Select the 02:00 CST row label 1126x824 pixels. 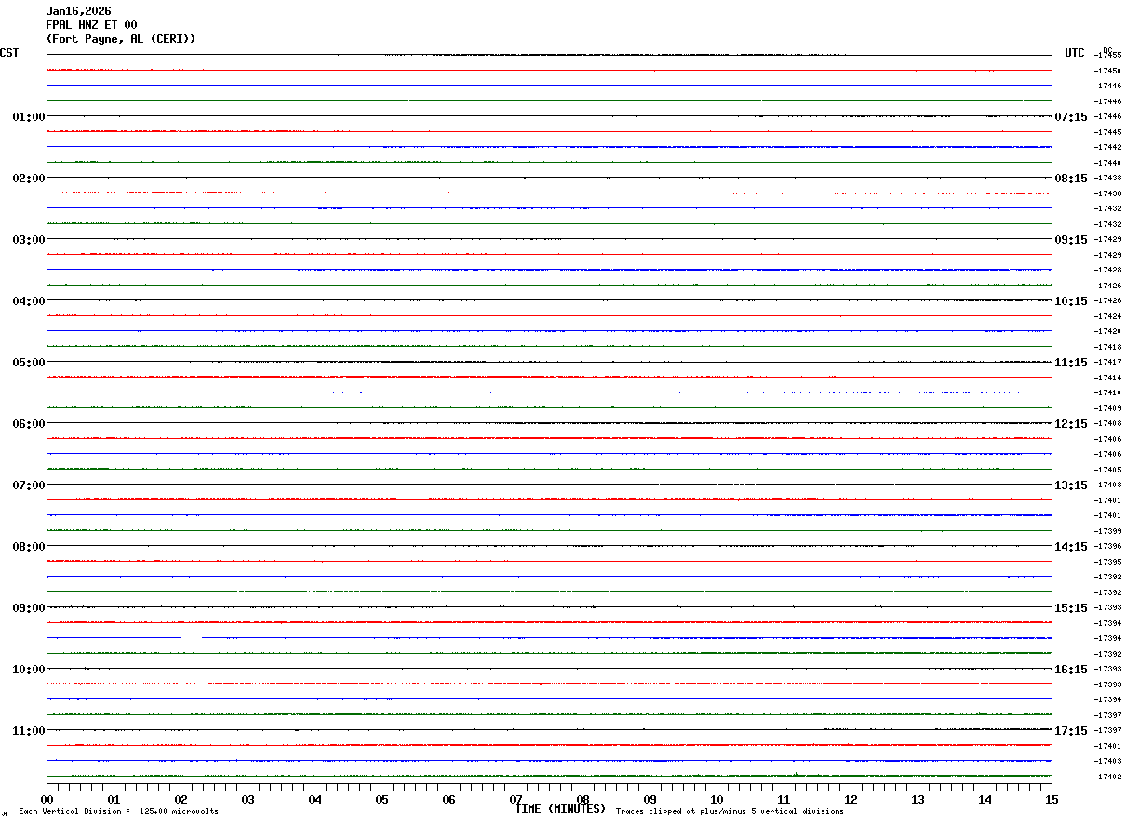point(29,178)
